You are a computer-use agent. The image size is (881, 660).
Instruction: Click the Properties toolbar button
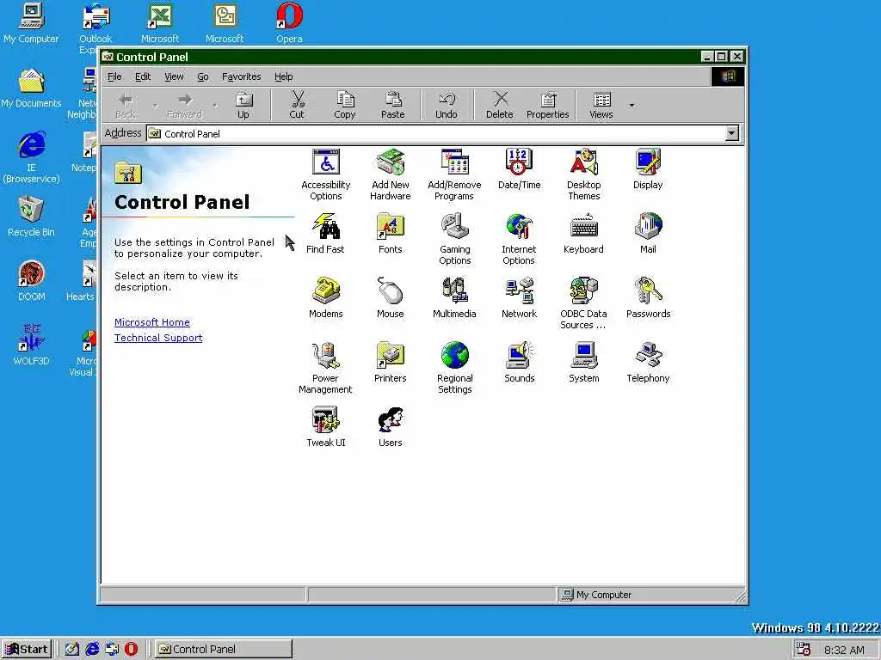pyautogui.click(x=548, y=106)
